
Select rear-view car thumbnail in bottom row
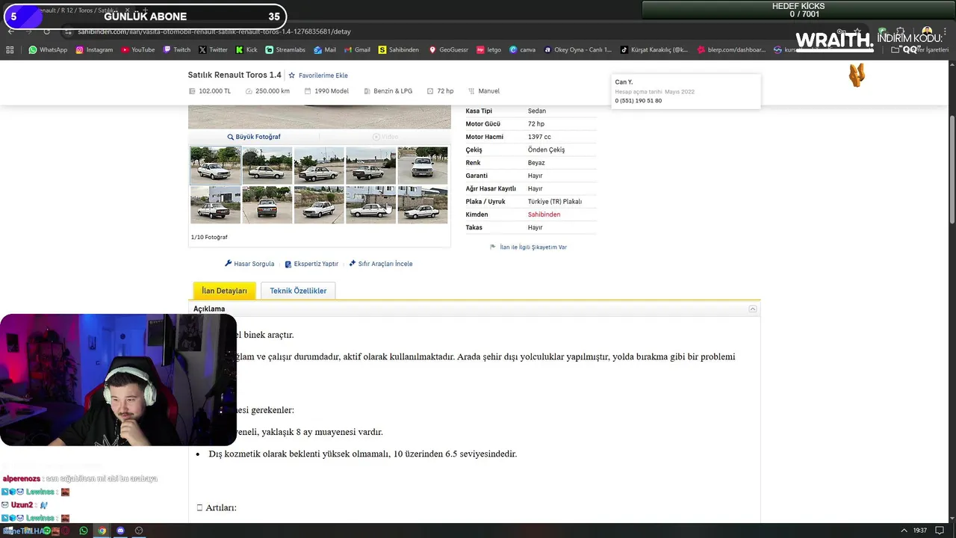coord(267,205)
